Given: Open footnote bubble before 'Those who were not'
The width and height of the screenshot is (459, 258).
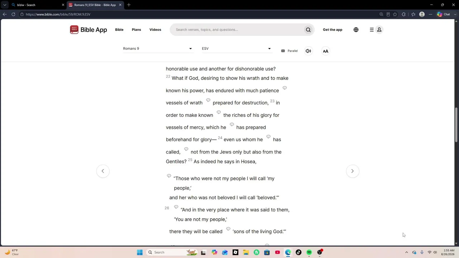Looking at the screenshot, I should pyautogui.click(x=169, y=176).
